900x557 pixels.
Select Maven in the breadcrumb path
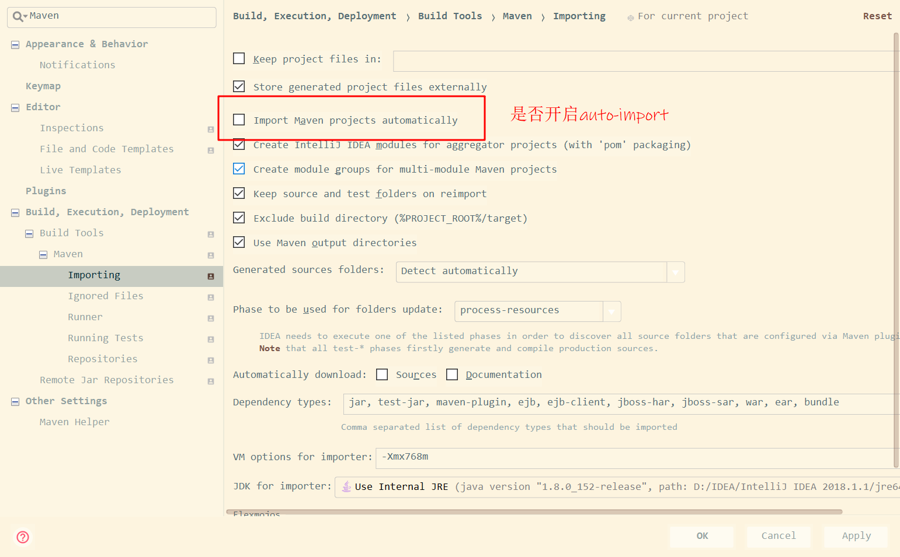point(517,16)
